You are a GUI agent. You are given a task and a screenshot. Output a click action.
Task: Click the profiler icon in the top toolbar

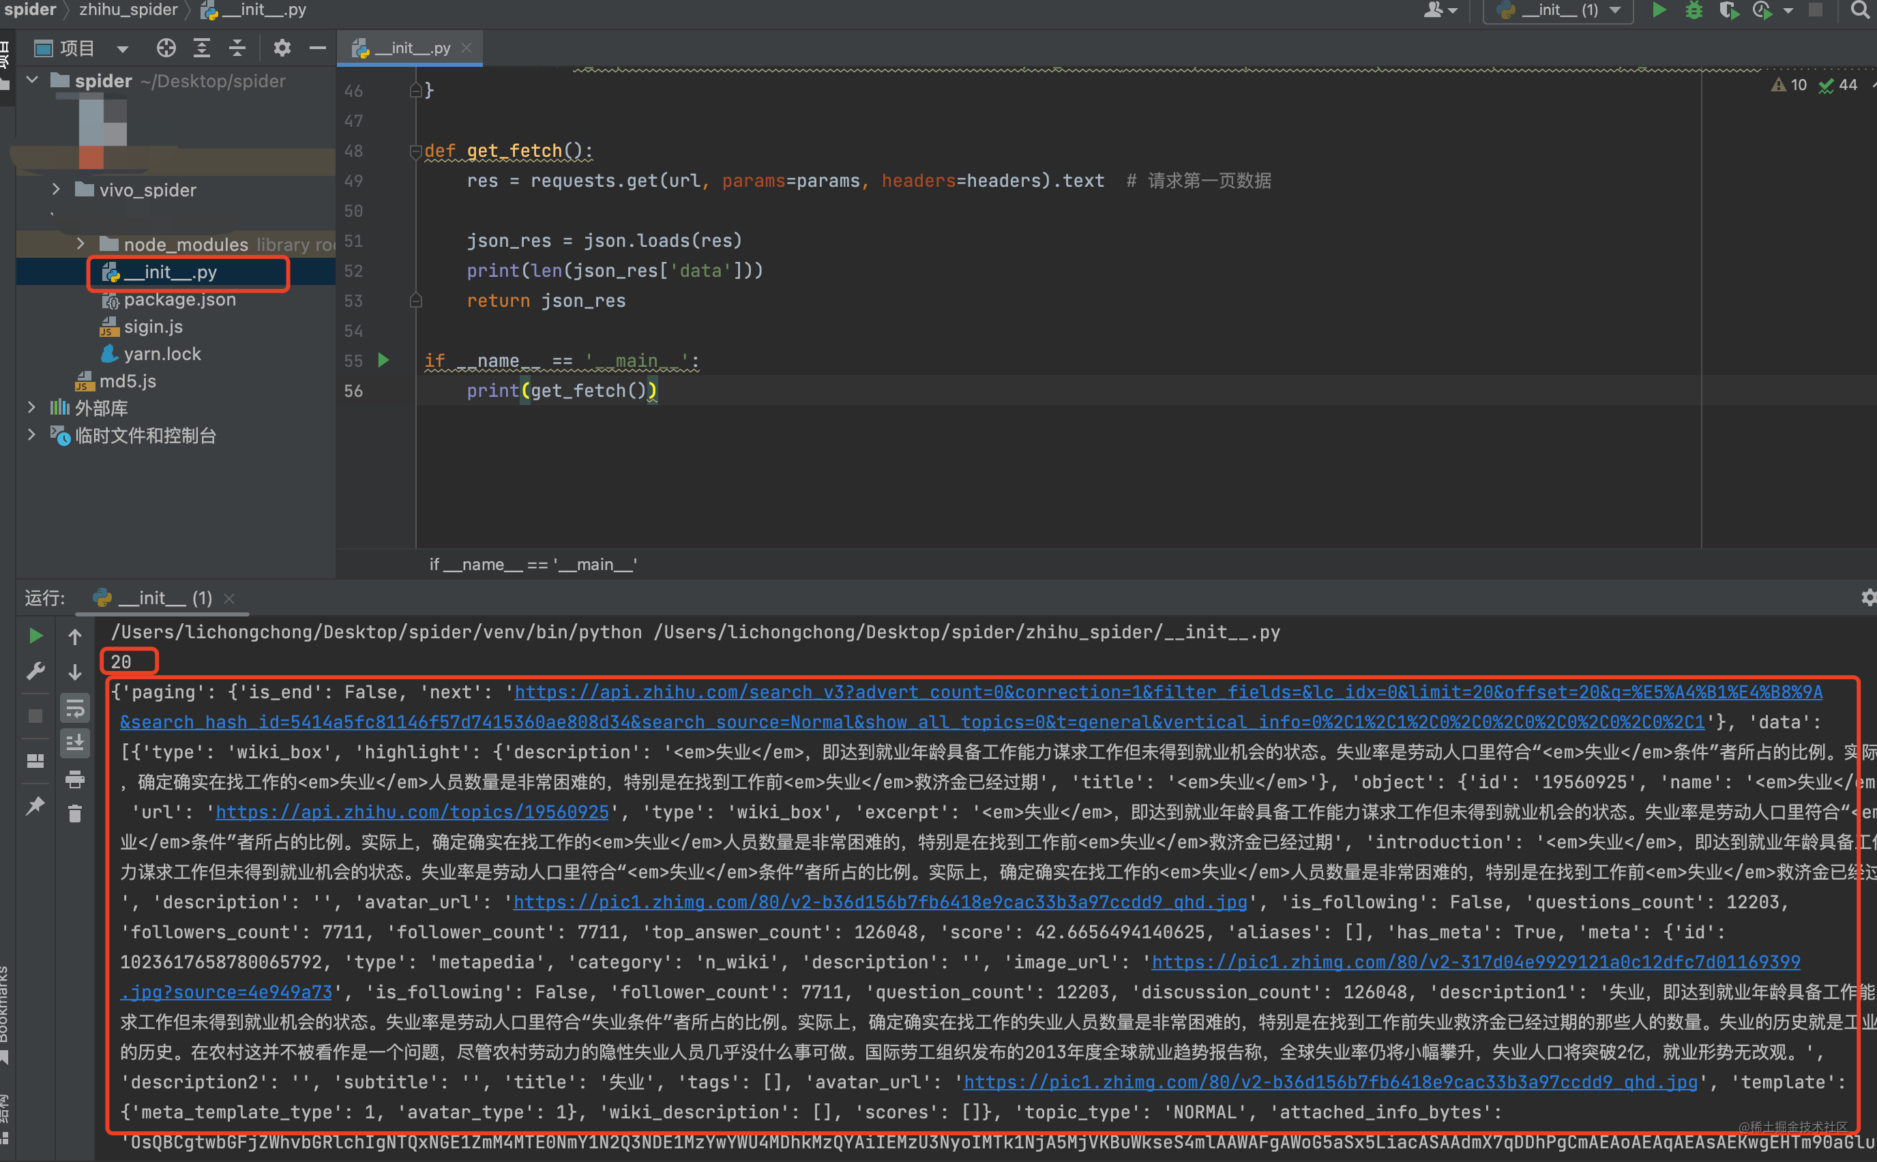(1762, 10)
